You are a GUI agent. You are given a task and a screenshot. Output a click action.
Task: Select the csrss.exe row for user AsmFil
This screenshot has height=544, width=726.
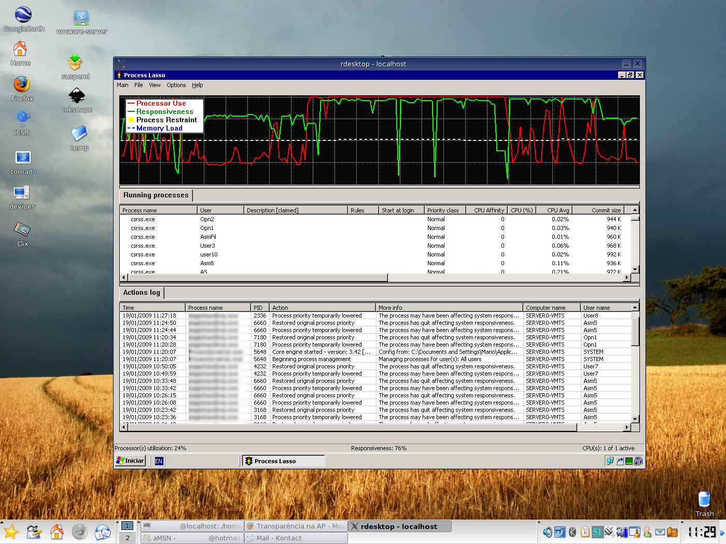tap(375, 237)
